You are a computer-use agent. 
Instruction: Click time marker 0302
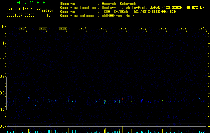point(43,29)
